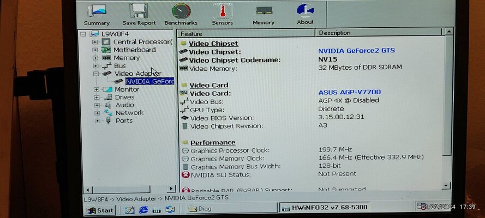Expand the Motherboard tree node

tap(96, 50)
